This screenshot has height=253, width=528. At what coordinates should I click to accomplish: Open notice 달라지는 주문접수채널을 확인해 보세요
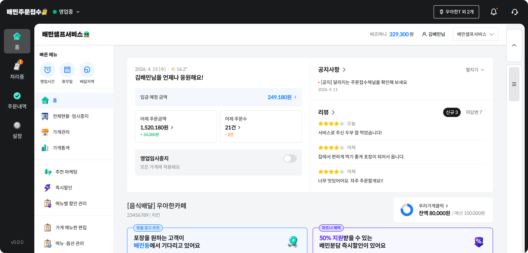[364, 82]
